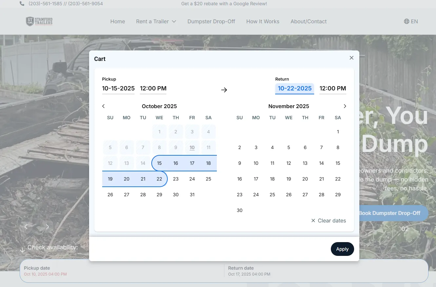The width and height of the screenshot is (436, 287).
Task: Click next slide arrow on hero carousel
Action: 47,227
